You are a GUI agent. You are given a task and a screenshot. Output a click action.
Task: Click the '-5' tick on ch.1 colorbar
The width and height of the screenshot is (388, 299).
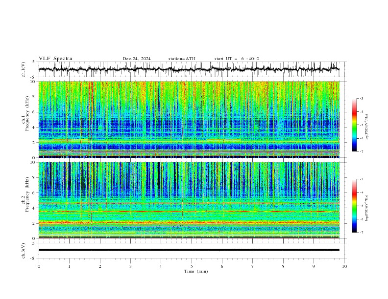(x=362, y=125)
